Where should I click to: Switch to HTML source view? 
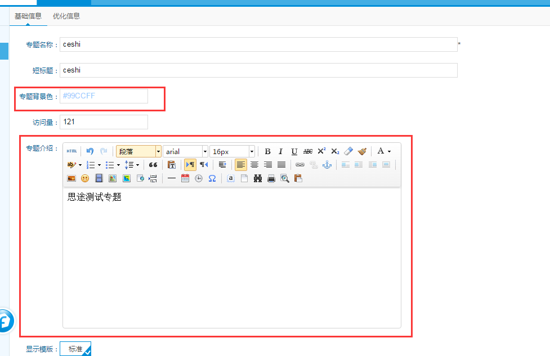point(71,151)
